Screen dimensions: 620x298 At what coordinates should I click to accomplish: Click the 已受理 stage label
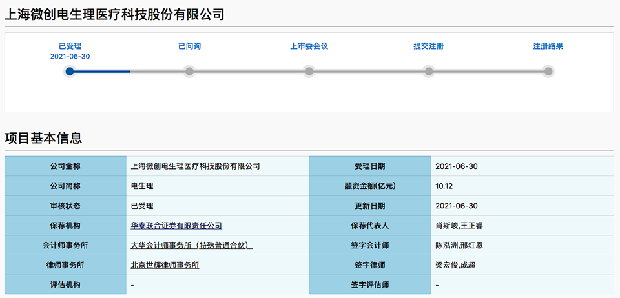(x=70, y=46)
